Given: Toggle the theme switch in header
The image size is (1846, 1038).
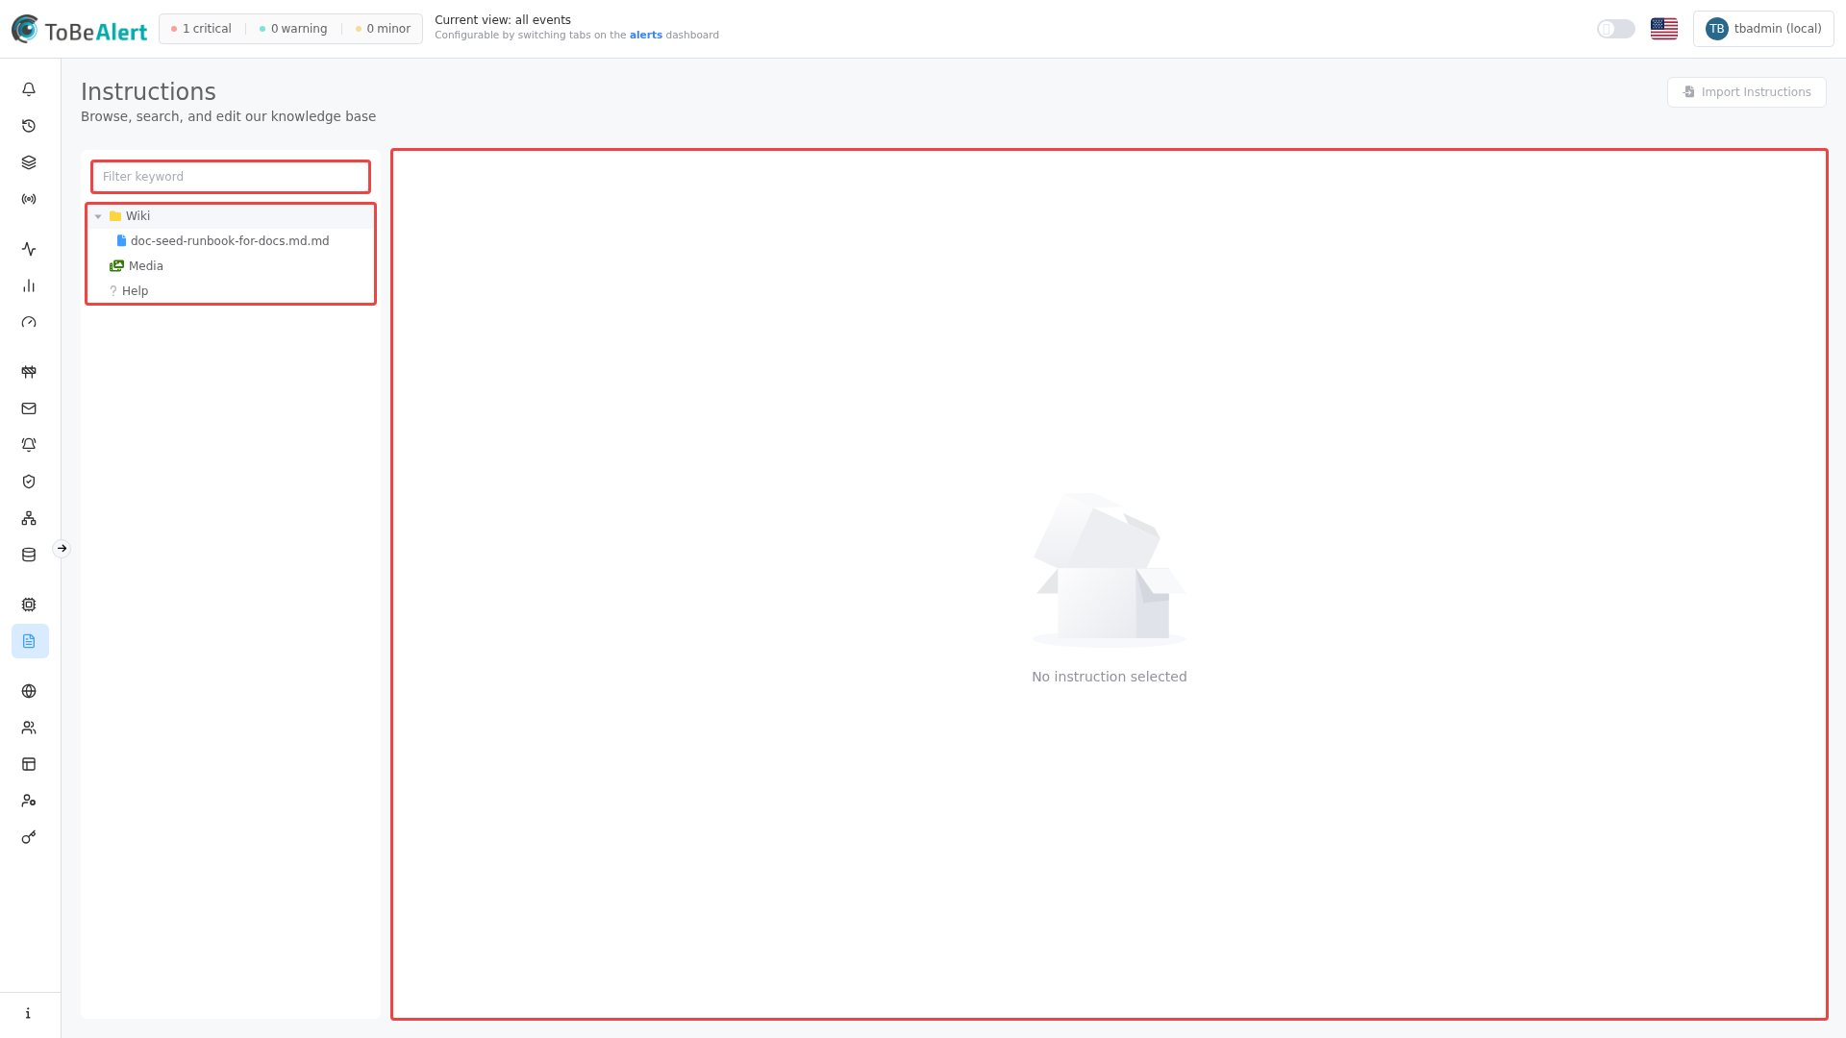Looking at the screenshot, I should tap(1616, 29).
